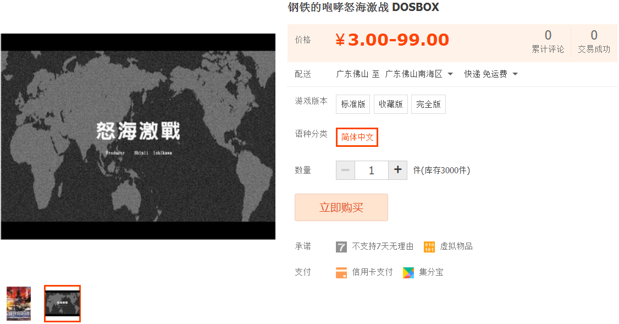The image size is (619, 324).
Task: Open 累计评论 review count
Action: point(548,41)
